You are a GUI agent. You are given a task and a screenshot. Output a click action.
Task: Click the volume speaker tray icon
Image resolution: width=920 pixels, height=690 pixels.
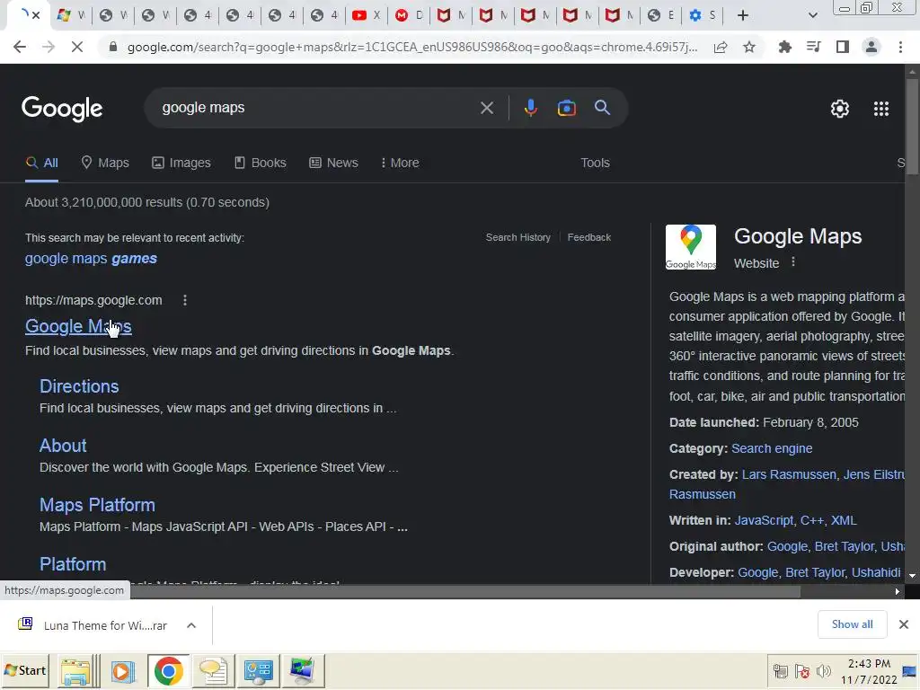(824, 670)
